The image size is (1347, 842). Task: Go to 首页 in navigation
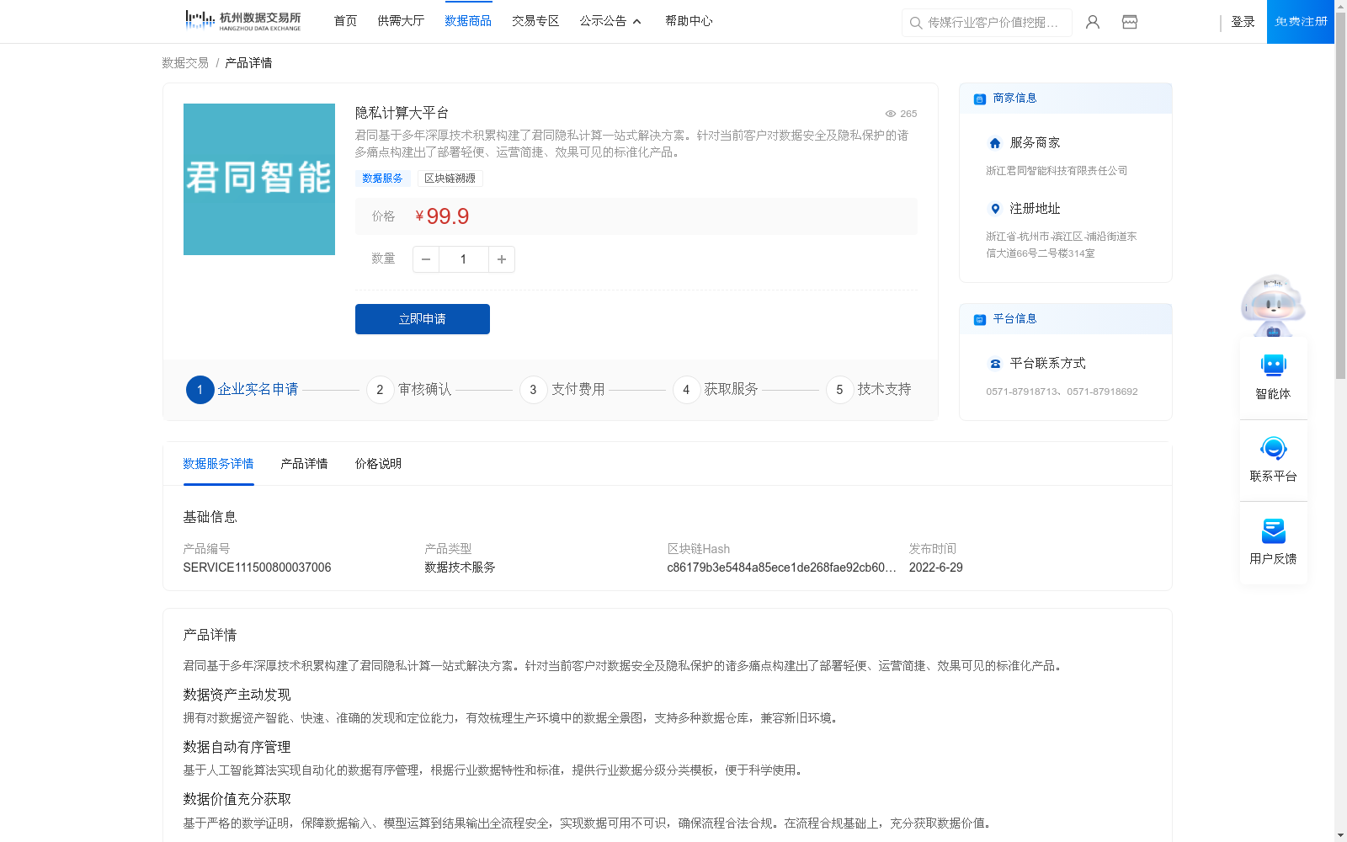point(345,21)
